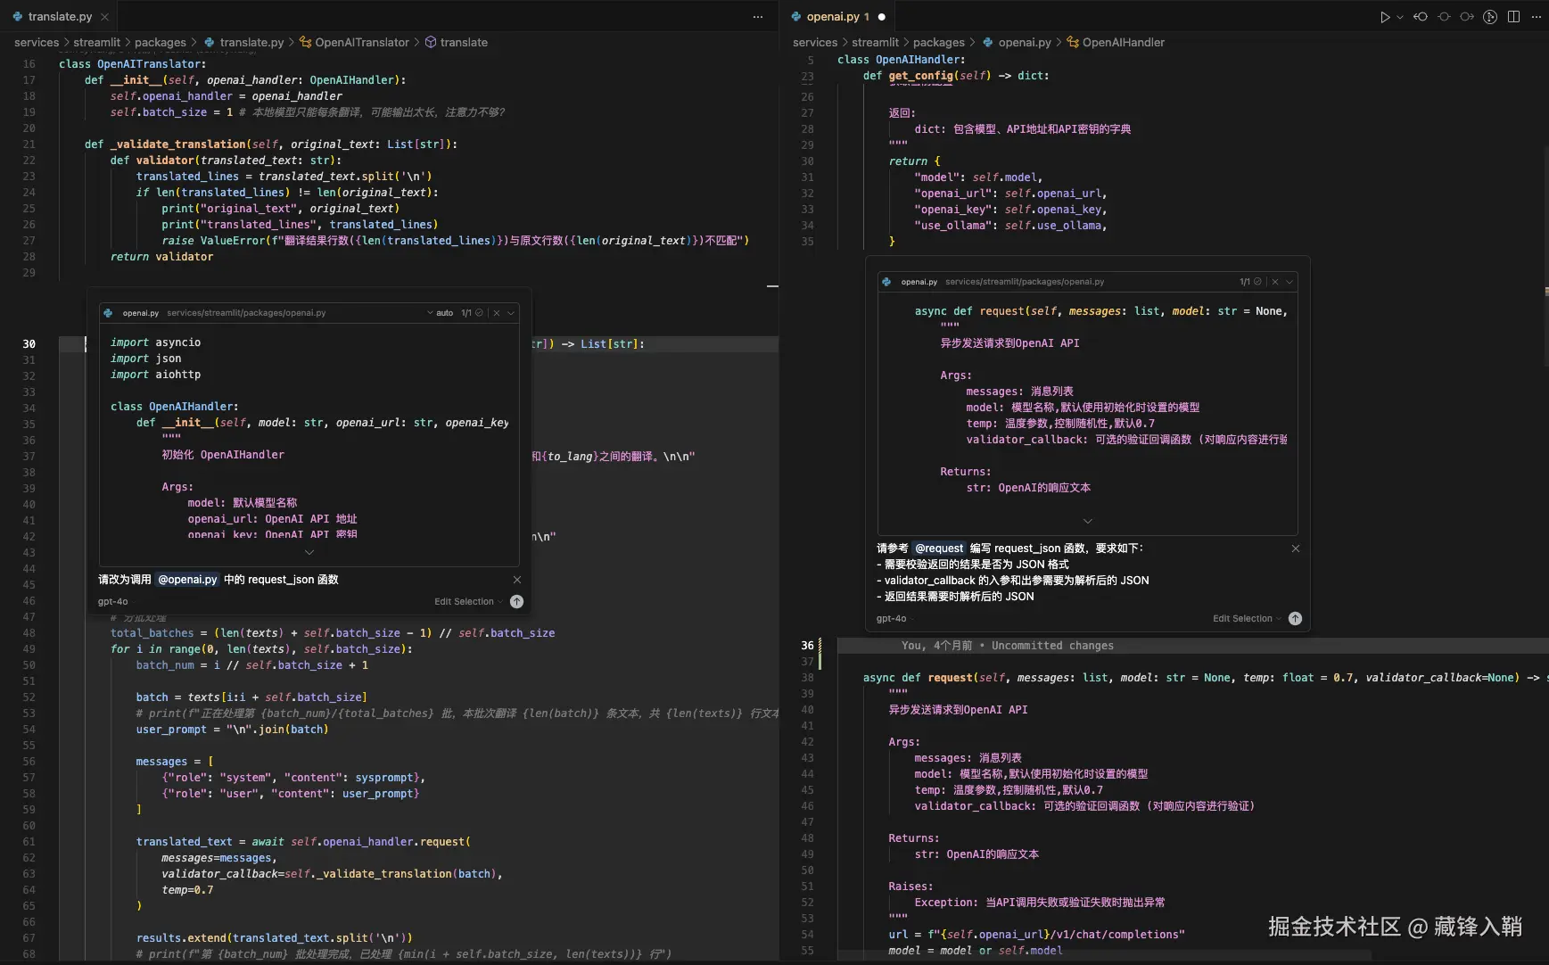Close the left inline prompt box

click(x=517, y=580)
